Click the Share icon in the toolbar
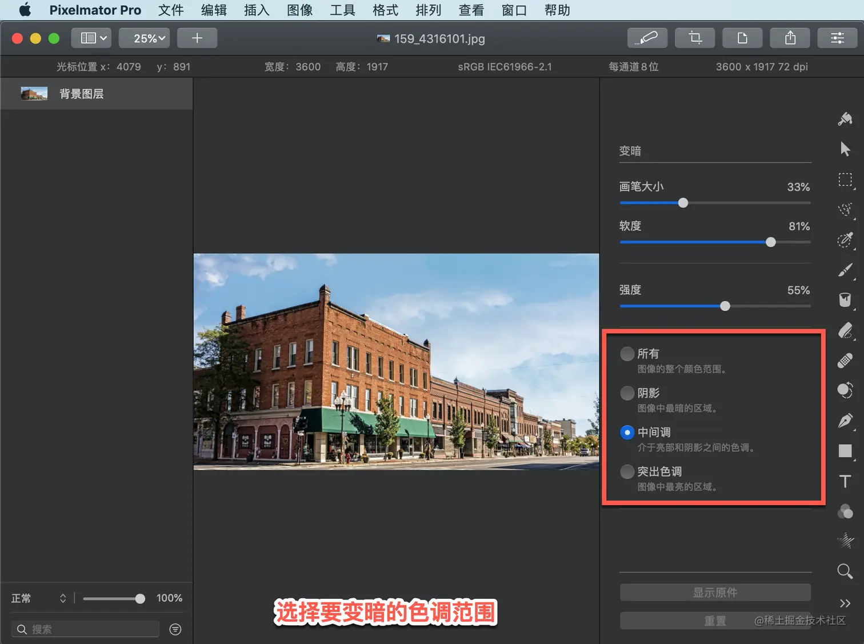 tap(790, 38)
